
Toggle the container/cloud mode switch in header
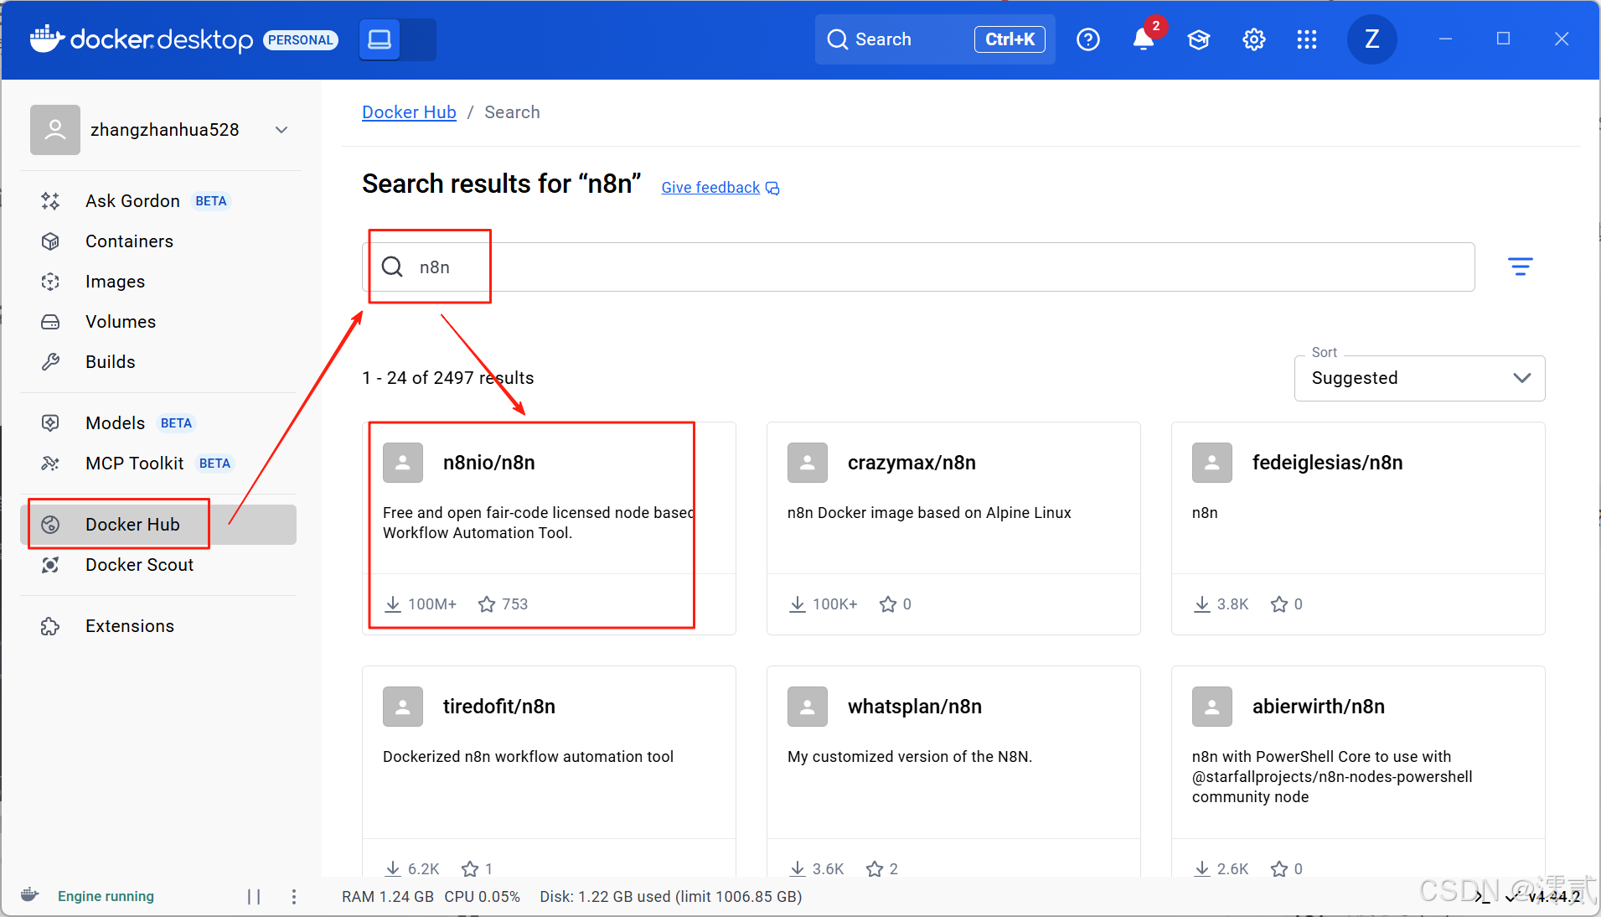tap(398, 39)
